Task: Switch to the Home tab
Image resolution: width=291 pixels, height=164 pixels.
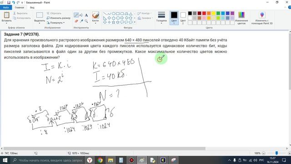Action: [20, 7]
